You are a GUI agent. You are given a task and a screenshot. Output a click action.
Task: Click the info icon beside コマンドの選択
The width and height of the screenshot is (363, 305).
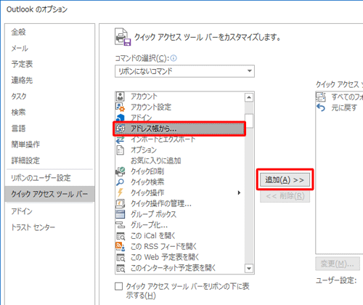[174, 58]
